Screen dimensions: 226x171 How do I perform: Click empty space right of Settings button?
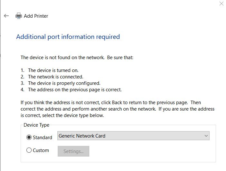tap(148, 151)
